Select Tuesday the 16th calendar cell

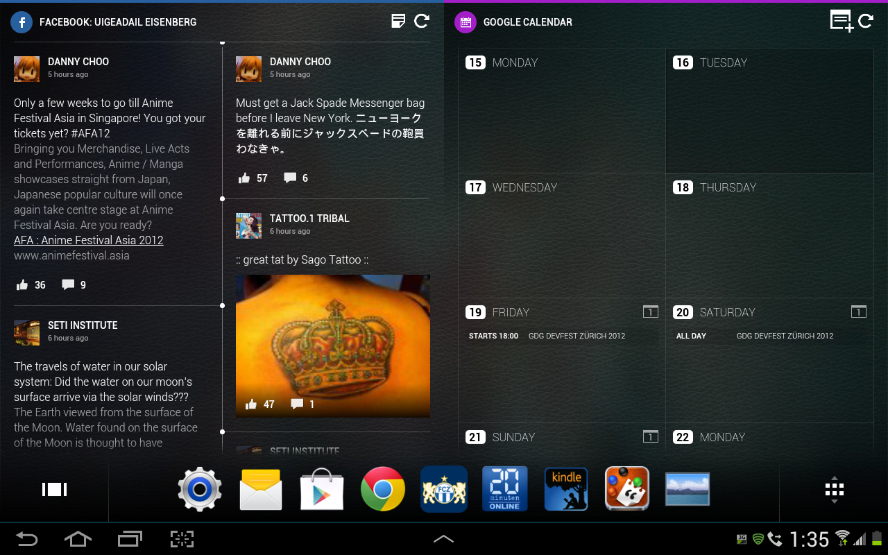coord(769,110)
